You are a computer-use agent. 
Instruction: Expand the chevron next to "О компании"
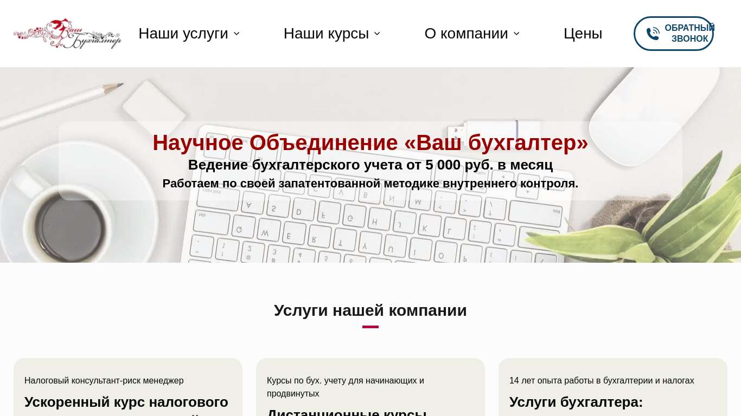(516, 34)
